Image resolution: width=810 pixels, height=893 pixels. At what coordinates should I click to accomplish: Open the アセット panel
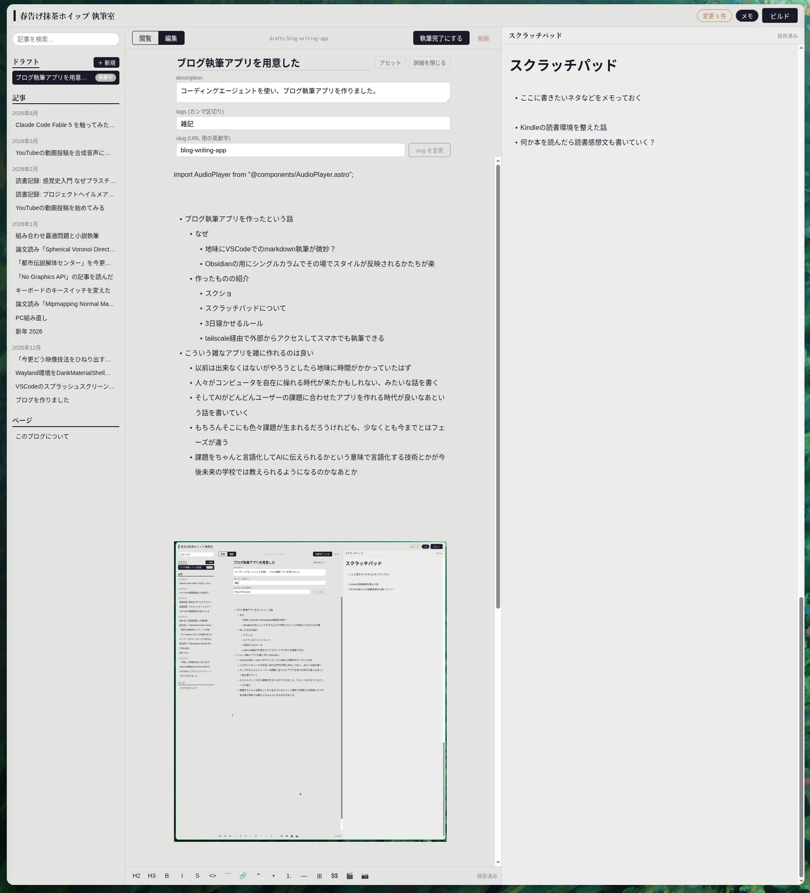pyautogui.click(x=390, y=63)
